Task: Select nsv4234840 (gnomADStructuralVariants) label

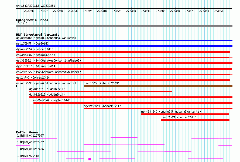Action: 171,112
